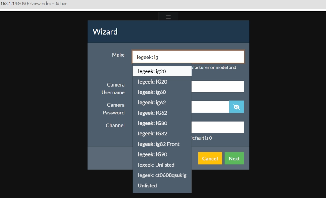
Task: Click the 'Default is 0' hint
Action: point(201,138)
